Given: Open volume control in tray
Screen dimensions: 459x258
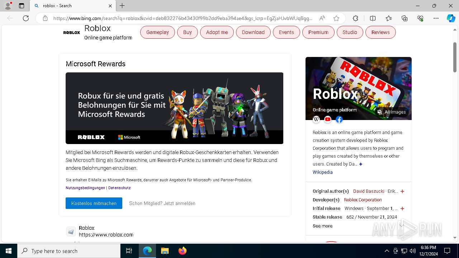Looking at the screenshot, I should coord(413,251).
